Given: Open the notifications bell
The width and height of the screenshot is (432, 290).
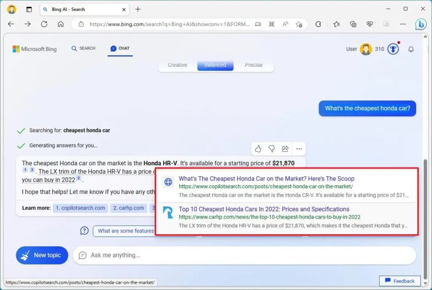Looking at the screenshot, I should [411, 49].
